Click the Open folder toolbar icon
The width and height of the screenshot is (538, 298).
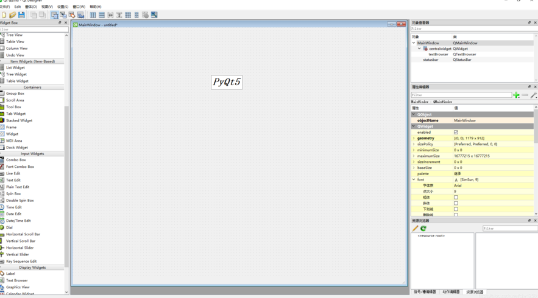(x=13, y=15)
